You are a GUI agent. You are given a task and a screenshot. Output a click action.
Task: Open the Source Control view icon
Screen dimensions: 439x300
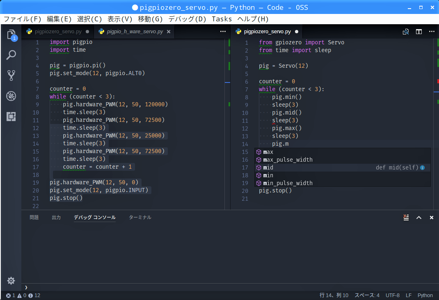11,76
